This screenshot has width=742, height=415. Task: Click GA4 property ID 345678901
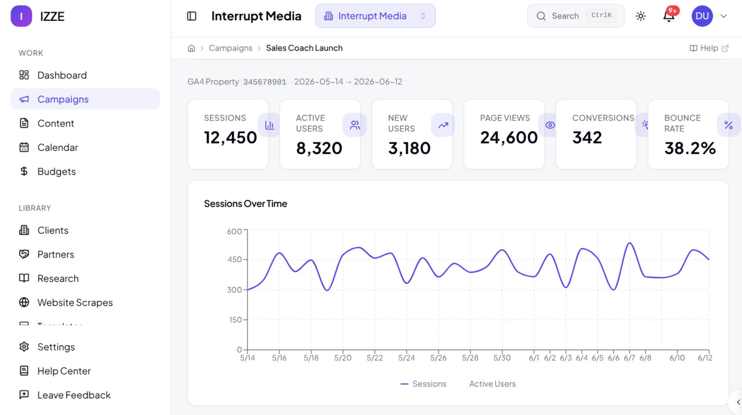(265, 82)
